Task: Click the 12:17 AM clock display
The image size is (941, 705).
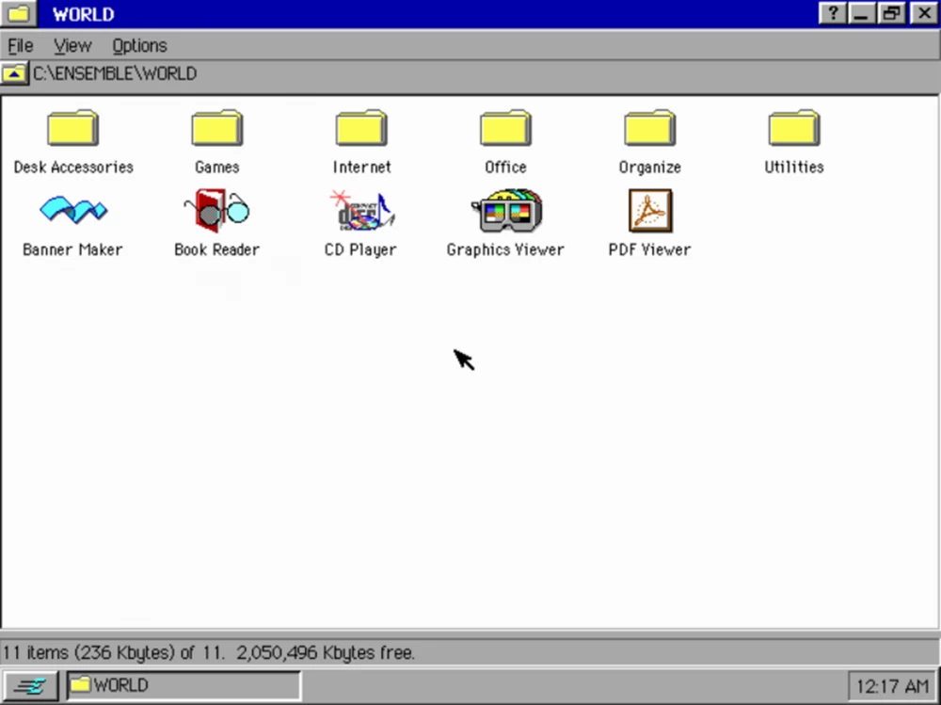Action: (892, 685)
